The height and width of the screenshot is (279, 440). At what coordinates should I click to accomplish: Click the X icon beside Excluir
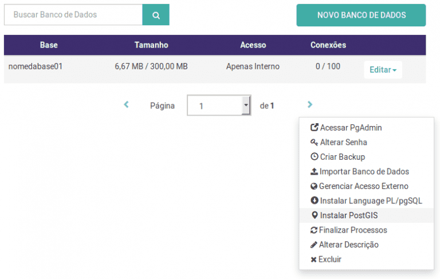click(313, 260)
